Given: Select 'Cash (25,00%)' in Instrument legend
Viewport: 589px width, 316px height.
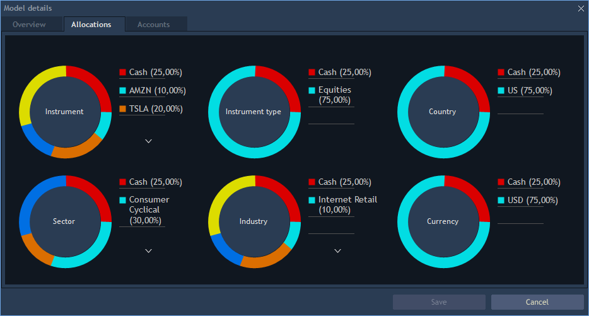Looking at the screenshot, I should pos(156,72).
